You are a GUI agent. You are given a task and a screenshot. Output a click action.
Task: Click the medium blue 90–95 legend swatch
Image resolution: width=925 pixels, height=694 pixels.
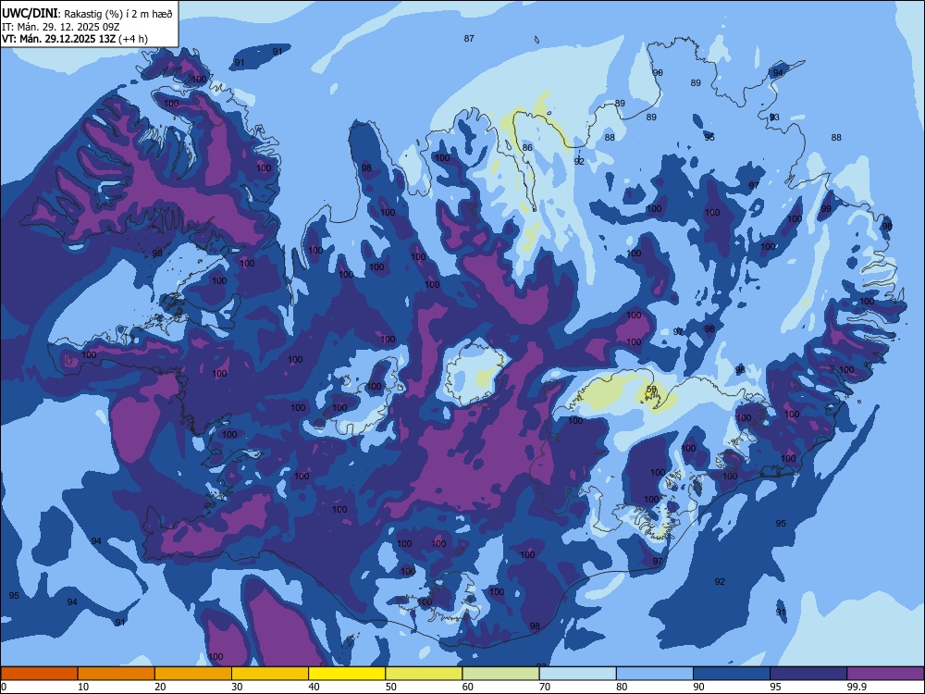coord(732,674)
